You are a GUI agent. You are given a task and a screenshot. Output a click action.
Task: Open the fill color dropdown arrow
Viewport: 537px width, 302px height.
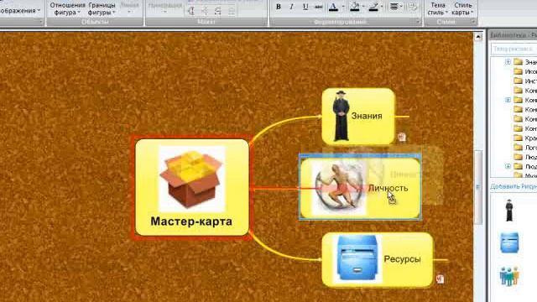pyautogui.click(x=363, y=7)
